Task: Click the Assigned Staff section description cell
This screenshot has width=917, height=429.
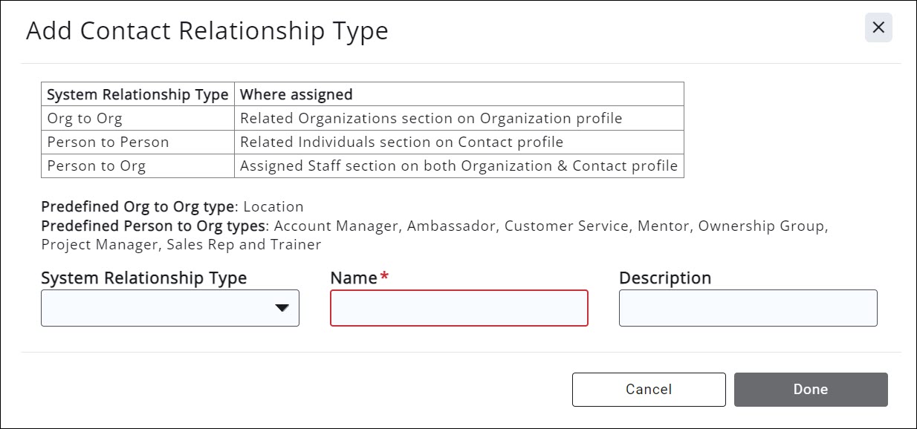Action: (x=458, y=166)
